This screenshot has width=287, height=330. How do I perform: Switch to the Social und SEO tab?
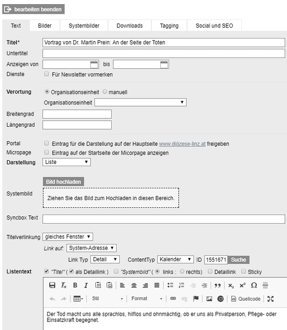tap(214, 26)
